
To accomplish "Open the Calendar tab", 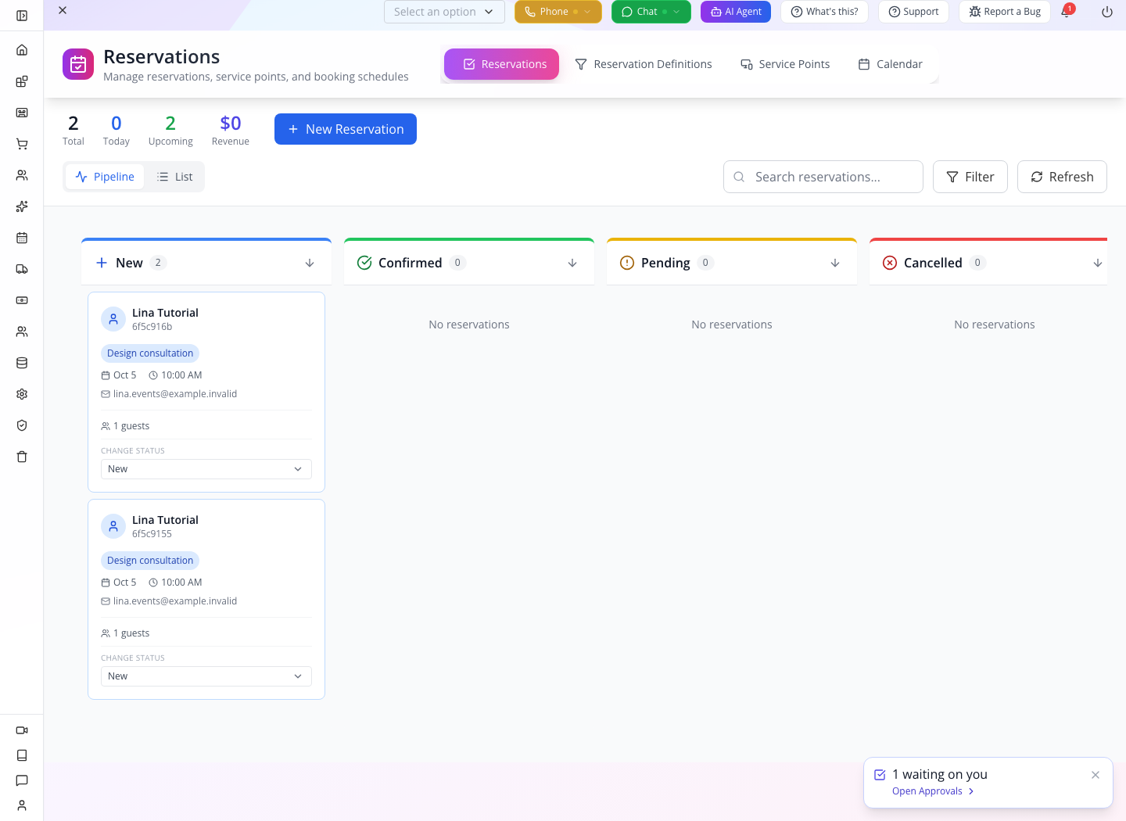I will point(891,64).
